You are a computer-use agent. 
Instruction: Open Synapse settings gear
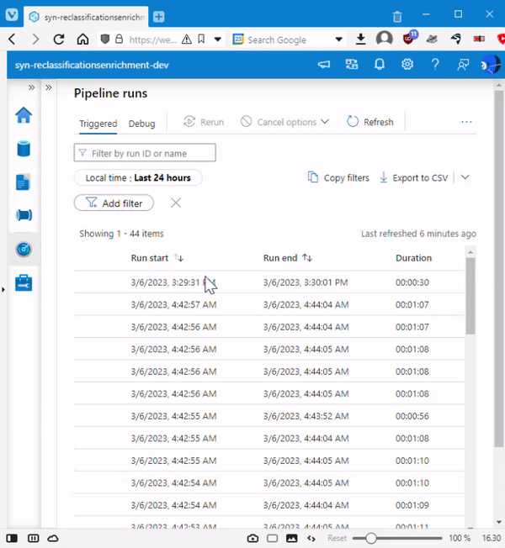[x=407, y=65]
